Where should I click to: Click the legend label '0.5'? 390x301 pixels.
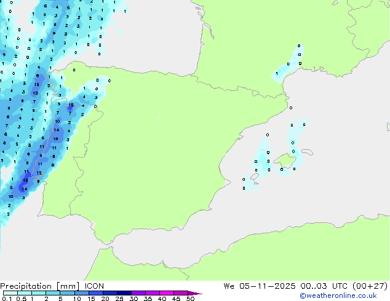pos(21,299)
